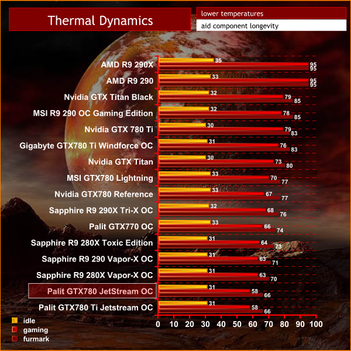This screenshot has width=351, height=351.
Task: Select the AMD R9 290X label
Action: click(127, 65)
